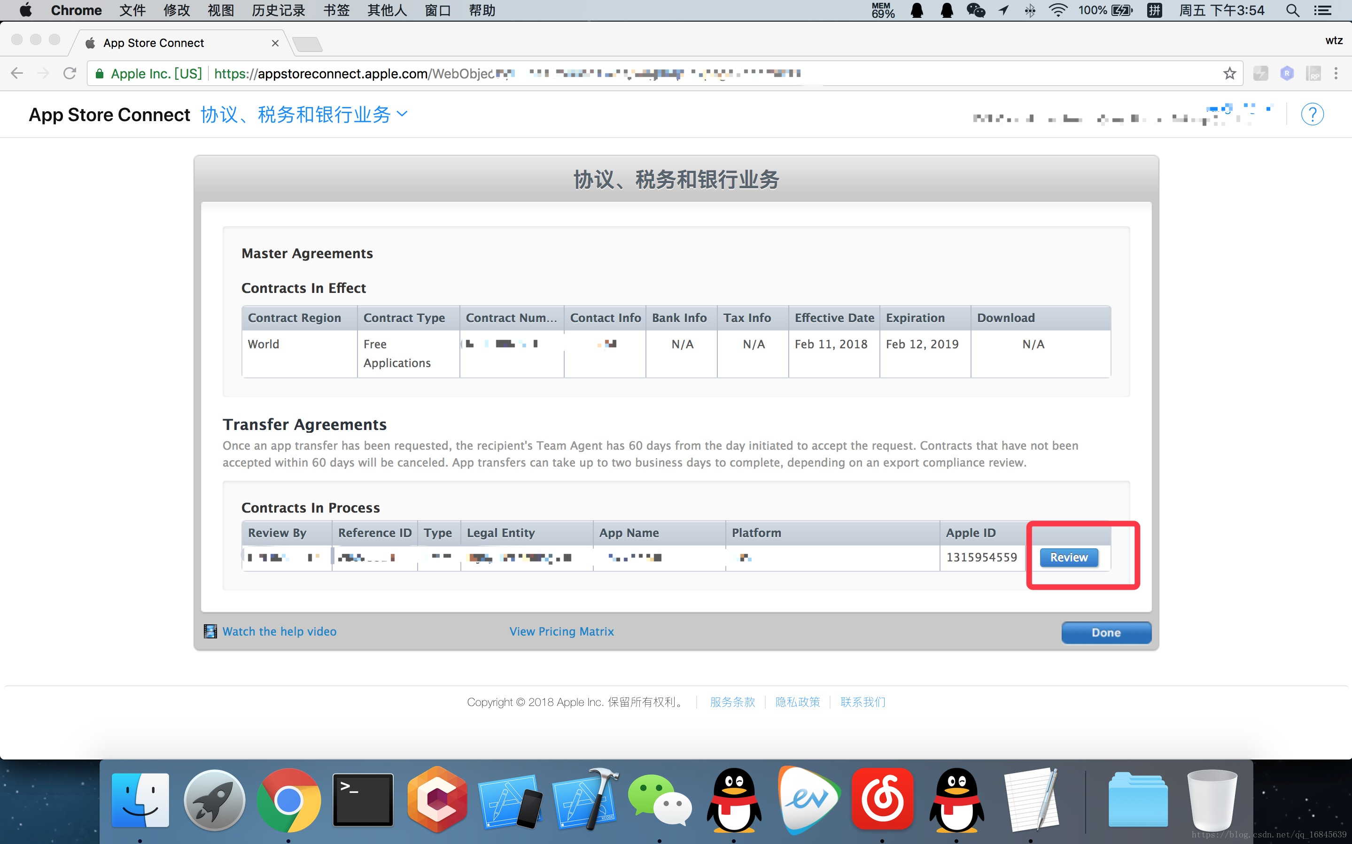Open Chrome three-dot menu
The width and height of the screenshot is (1352, 844).
coord(1336,73)
